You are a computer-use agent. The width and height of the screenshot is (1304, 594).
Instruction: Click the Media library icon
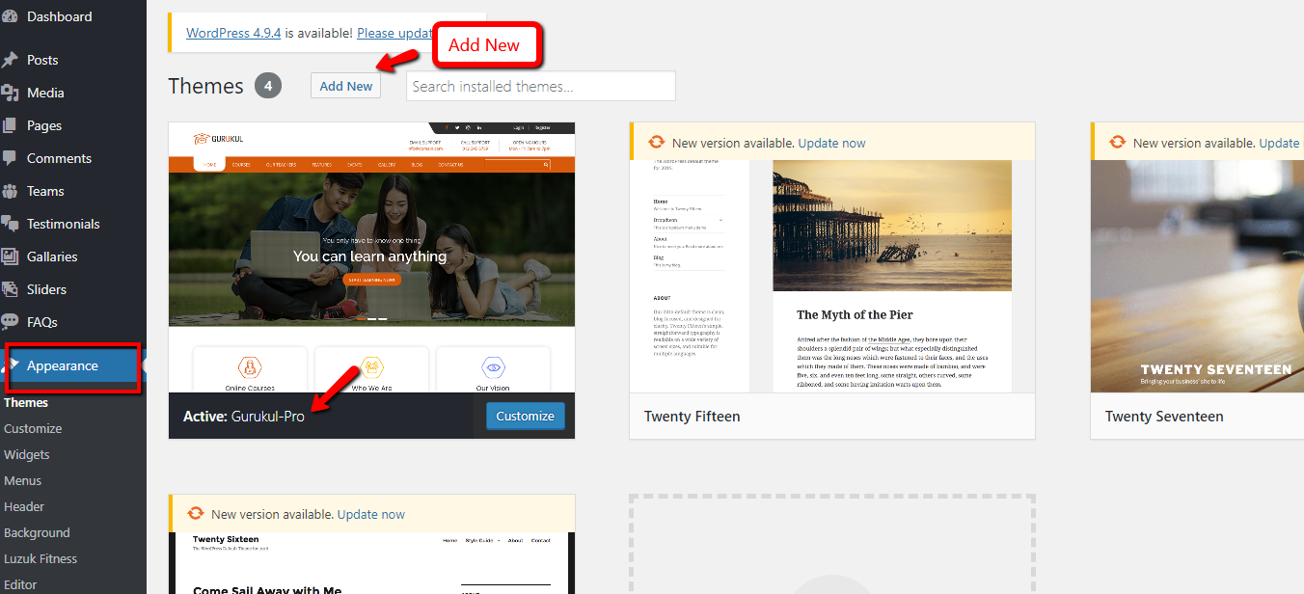[x=10, y=93]
